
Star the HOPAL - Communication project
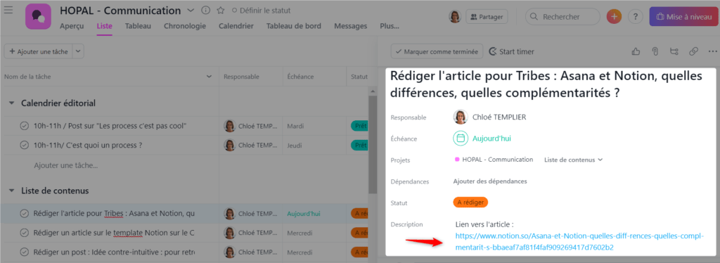tap(220, 10)
